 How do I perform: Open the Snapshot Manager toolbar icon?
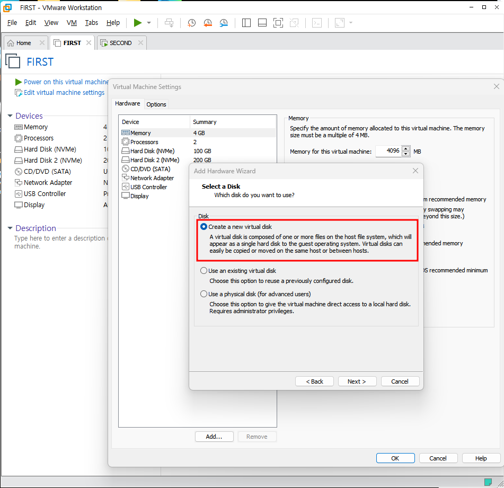pyautogui.click(x=224, y=23)
